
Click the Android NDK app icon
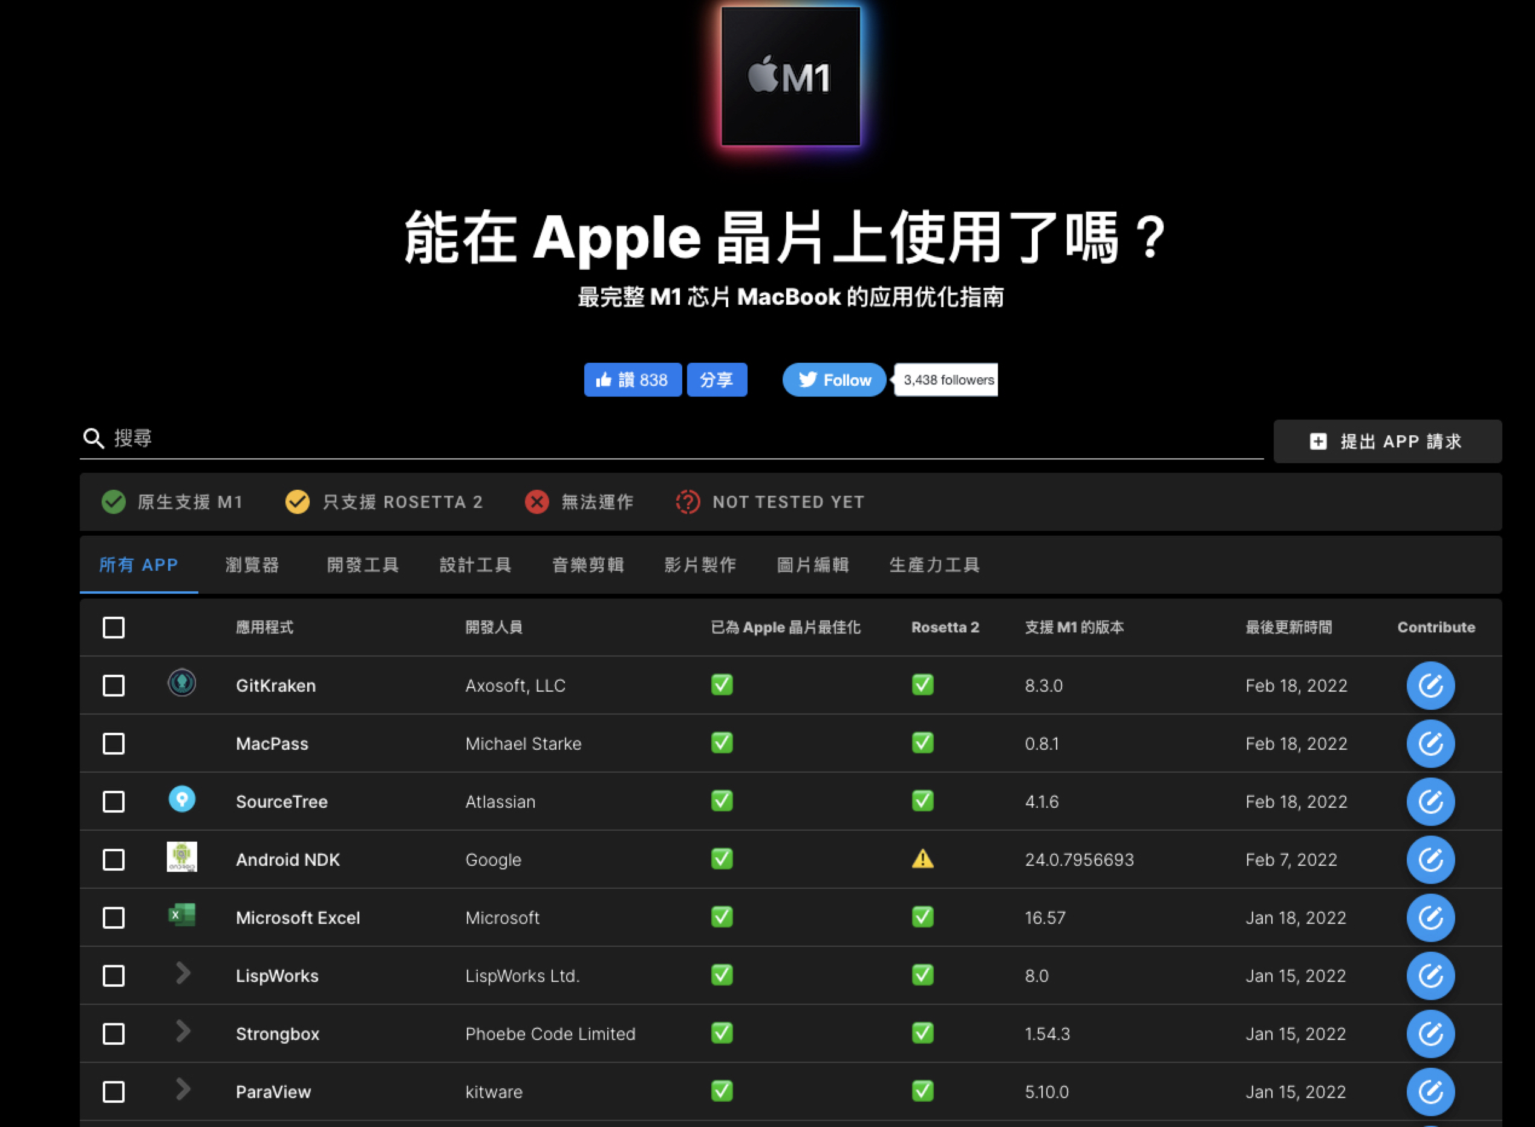click(181, 857)
